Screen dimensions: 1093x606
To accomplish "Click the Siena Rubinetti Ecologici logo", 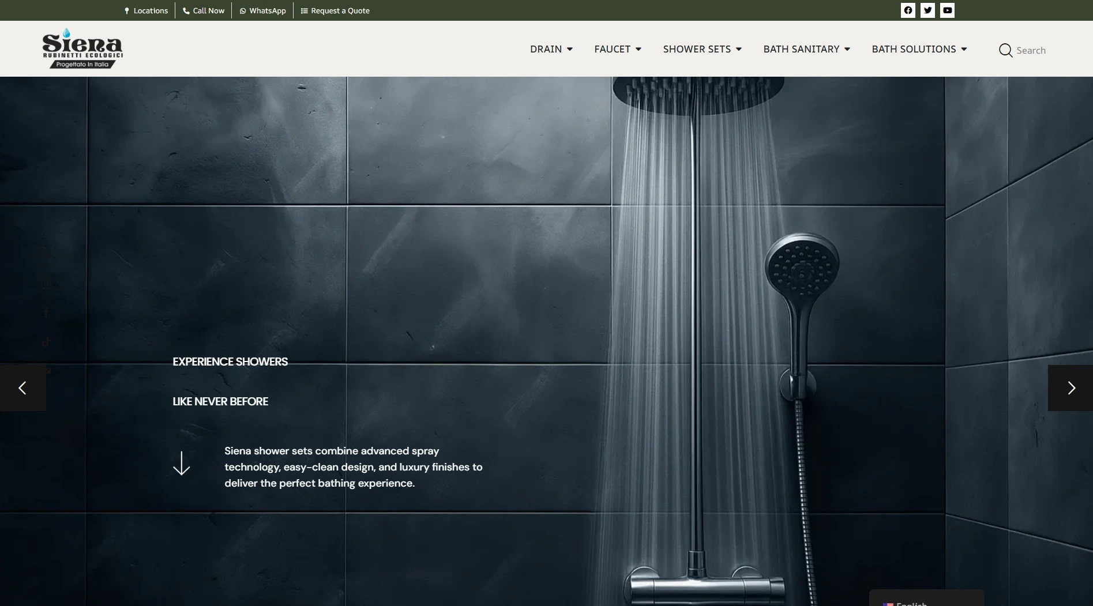I will point(82,48).
